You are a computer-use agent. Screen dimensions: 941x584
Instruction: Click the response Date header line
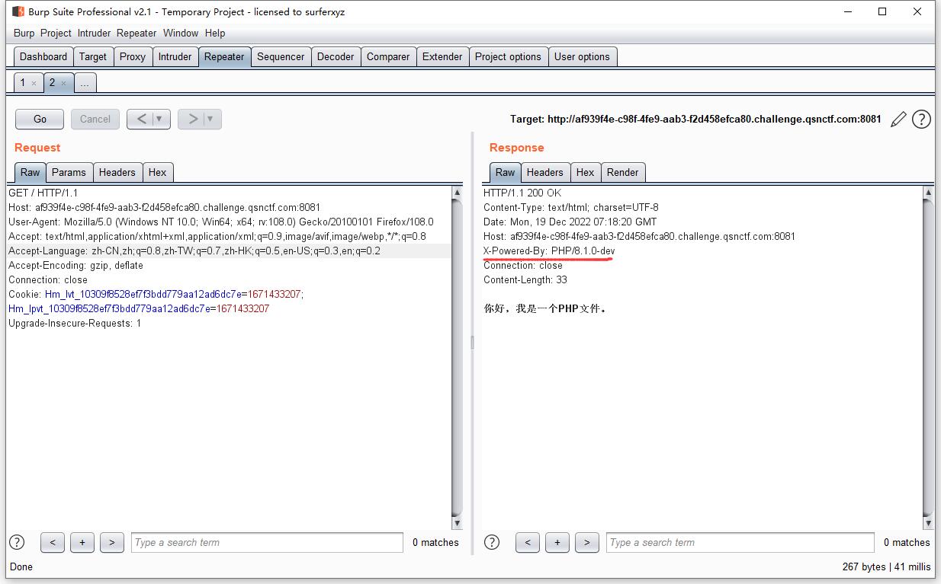coord(570,222)
